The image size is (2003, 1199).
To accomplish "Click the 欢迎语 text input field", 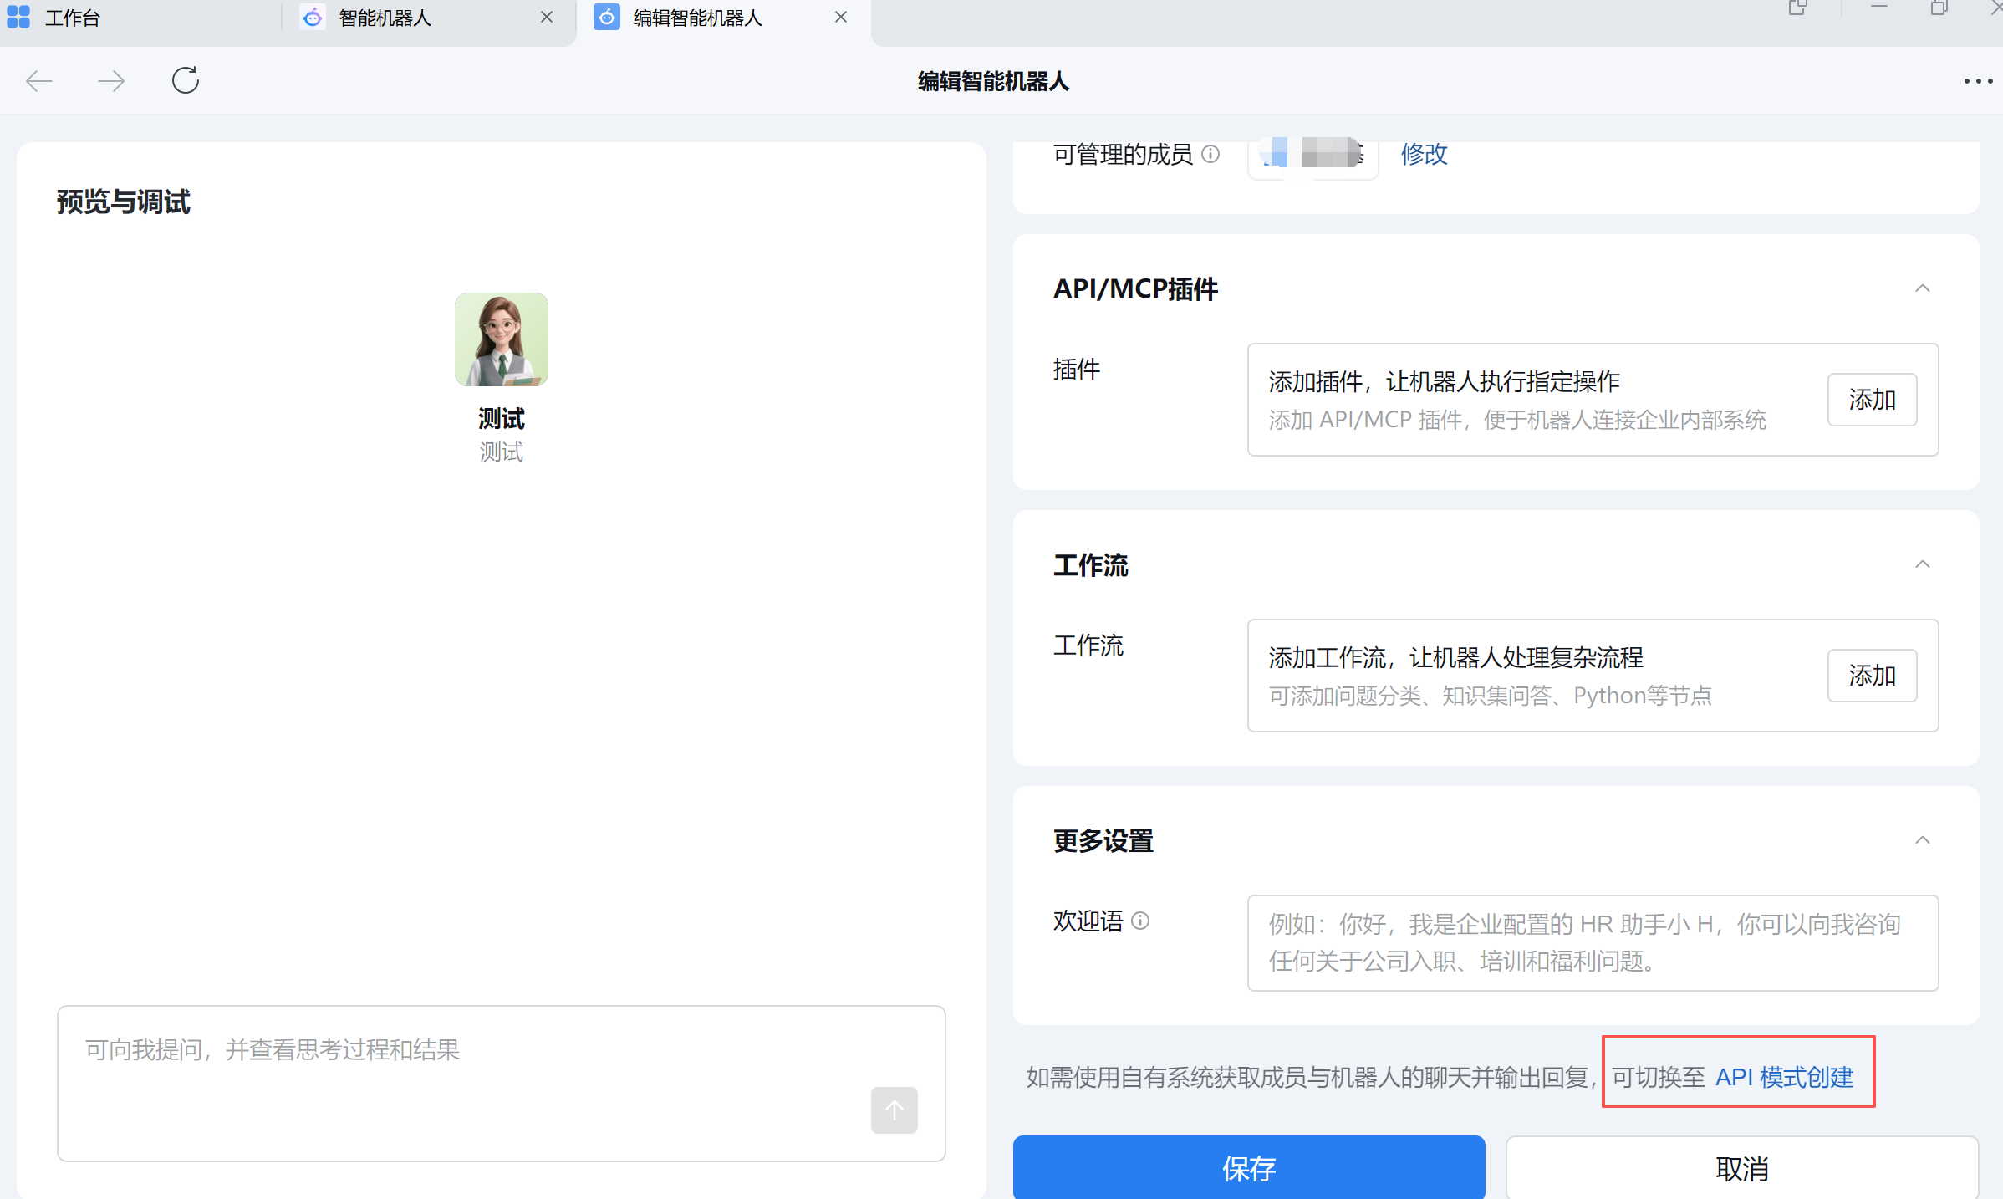I will click(x=1593, y=943).
